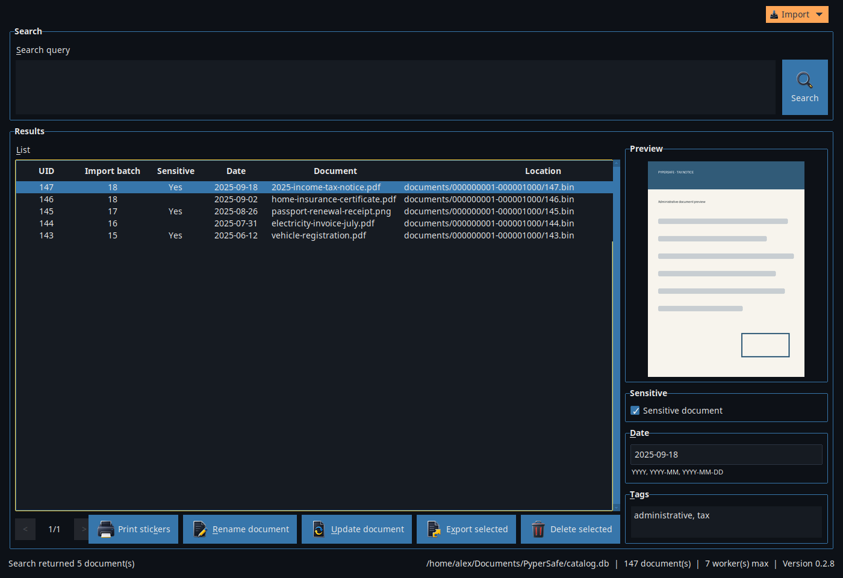This screenshot has height=578, width=843.
Task: Sort results by UID column header
Action: (46, 171)
